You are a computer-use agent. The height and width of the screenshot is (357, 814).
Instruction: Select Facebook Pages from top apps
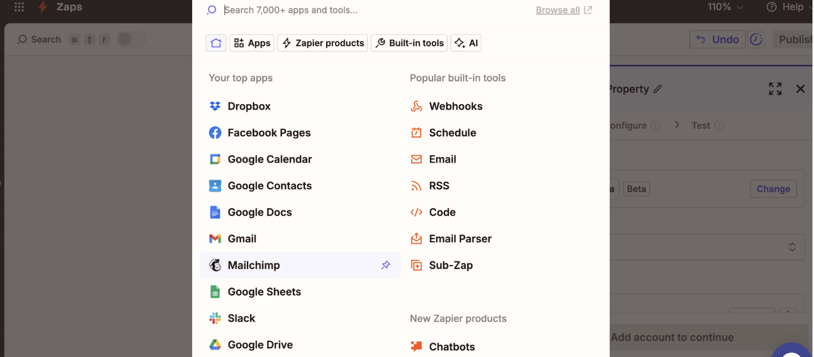point(300,133)
